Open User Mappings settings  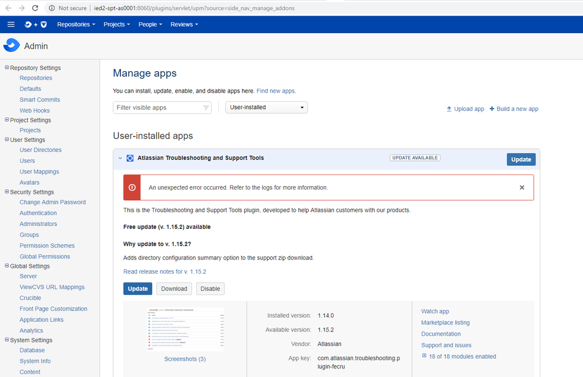click(x=40, y=172)
